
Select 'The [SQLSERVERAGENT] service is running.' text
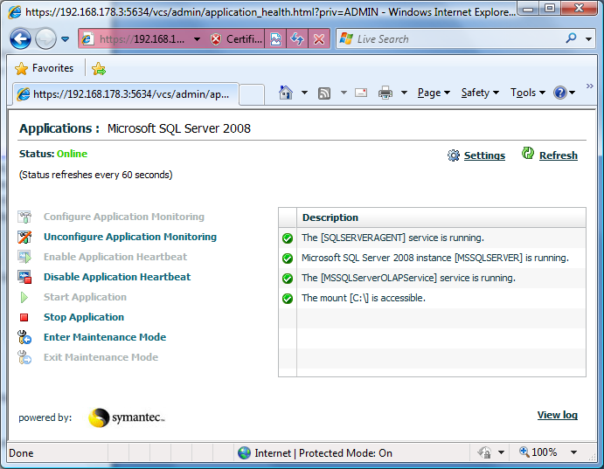tap(392, 238)
